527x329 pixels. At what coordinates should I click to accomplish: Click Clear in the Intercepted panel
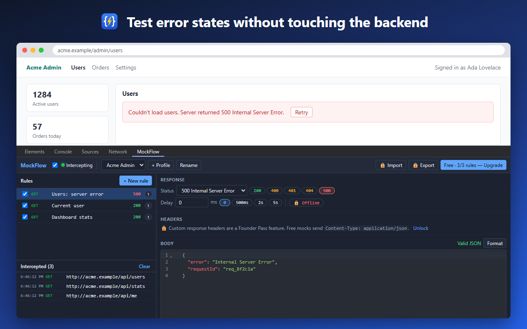pyautogui.click(x=145, y=266)
